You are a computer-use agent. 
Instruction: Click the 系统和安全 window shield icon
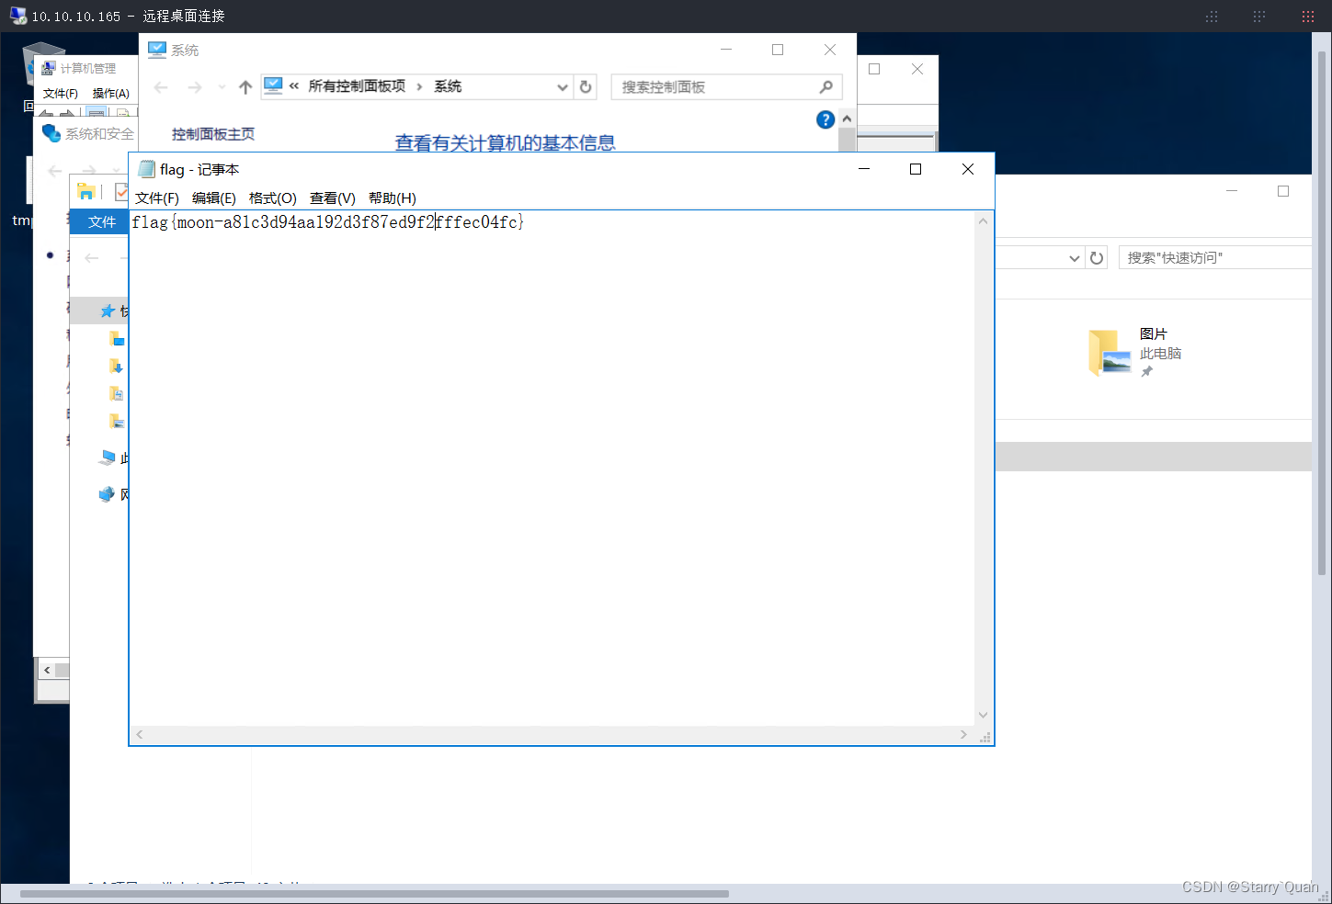pos(51,133)
